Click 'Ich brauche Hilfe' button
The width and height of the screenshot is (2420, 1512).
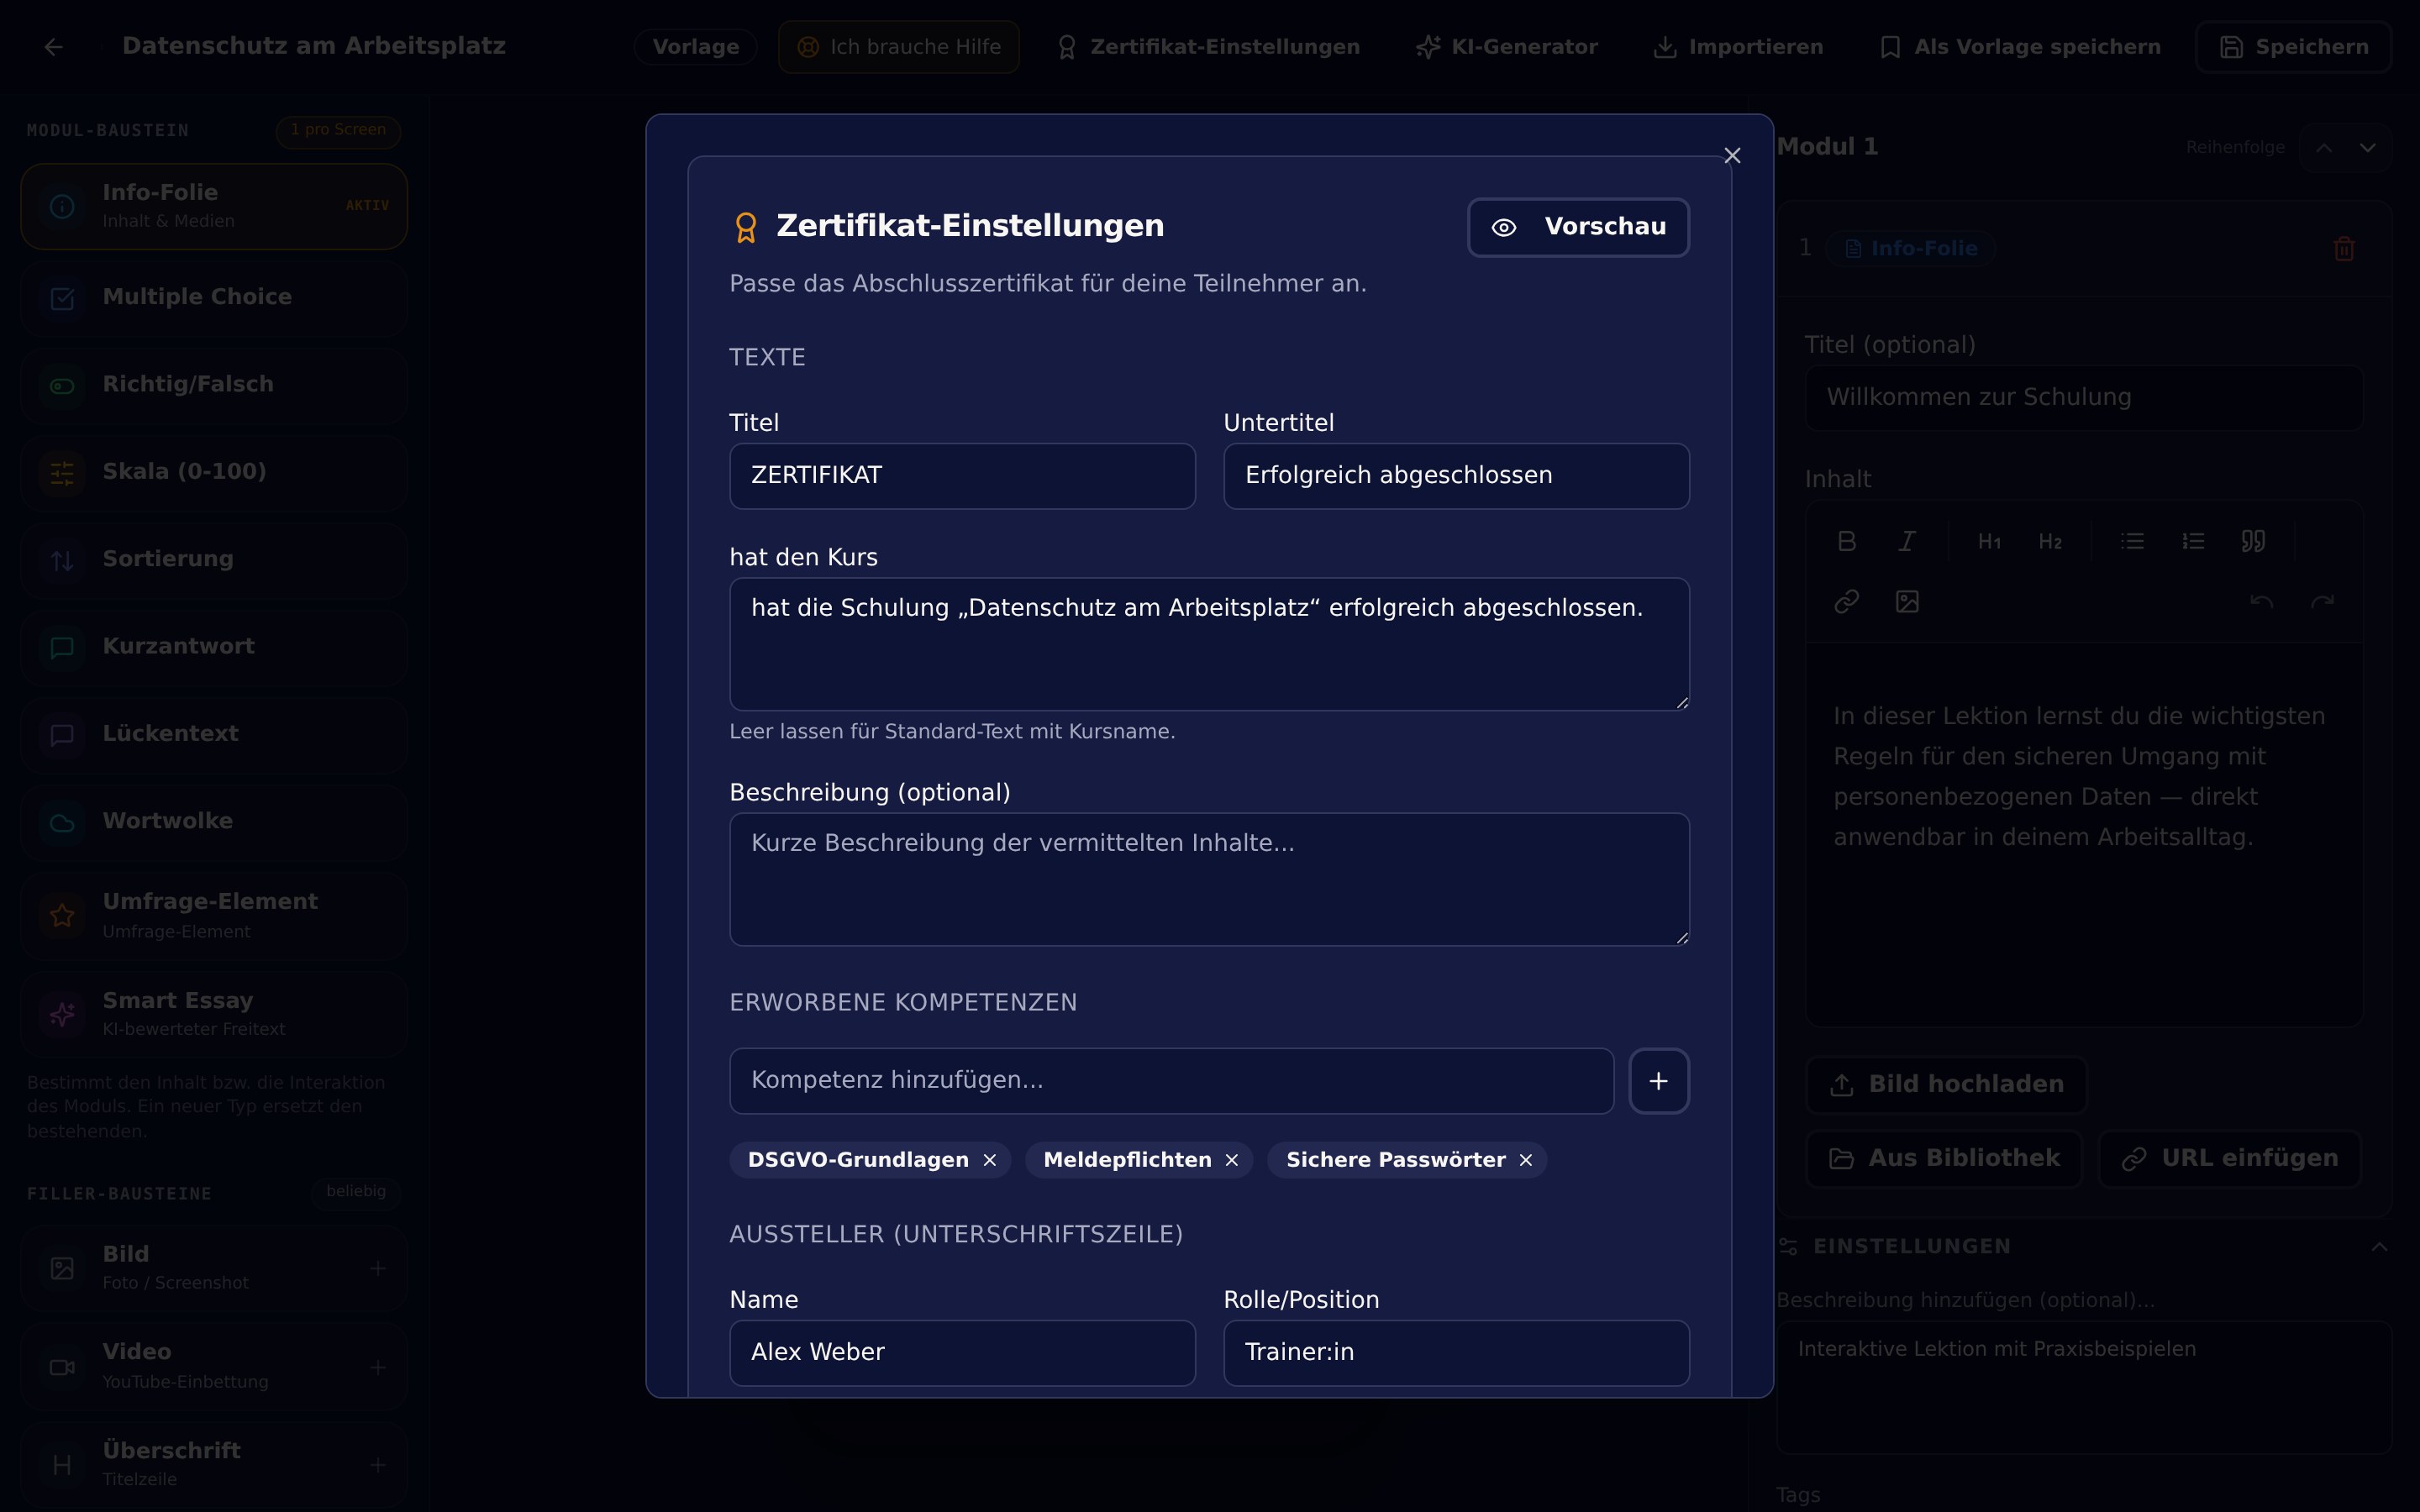pos(898,47)
